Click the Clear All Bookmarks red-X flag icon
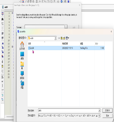 (3, 56)
